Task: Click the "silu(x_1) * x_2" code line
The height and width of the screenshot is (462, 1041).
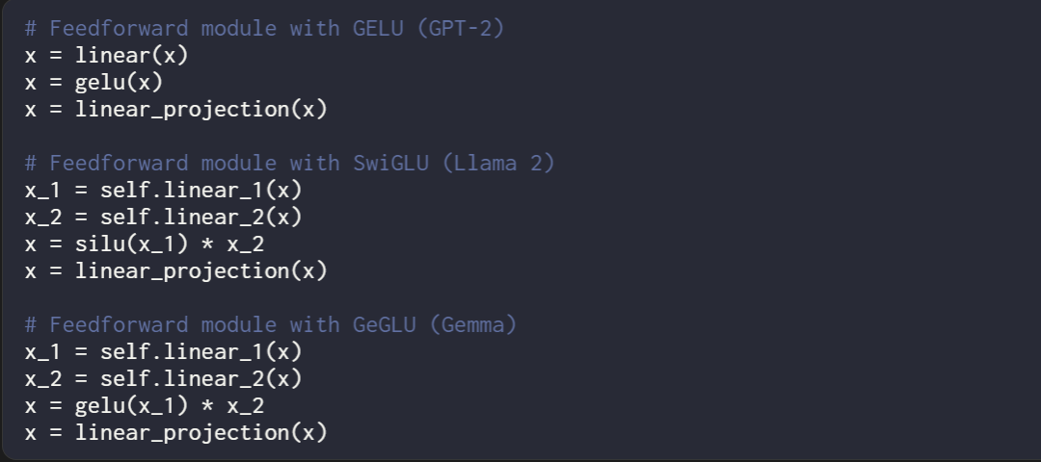Action: 145,244
